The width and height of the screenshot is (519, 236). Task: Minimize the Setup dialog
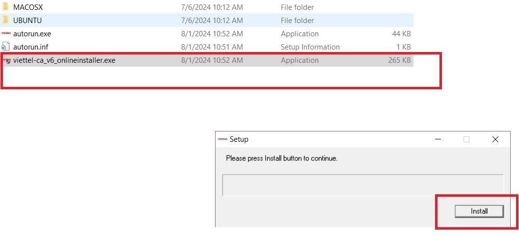437,139
